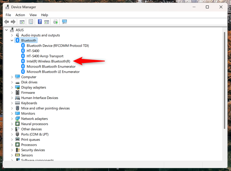Click the Properties toolbar icon

point(31,22)
